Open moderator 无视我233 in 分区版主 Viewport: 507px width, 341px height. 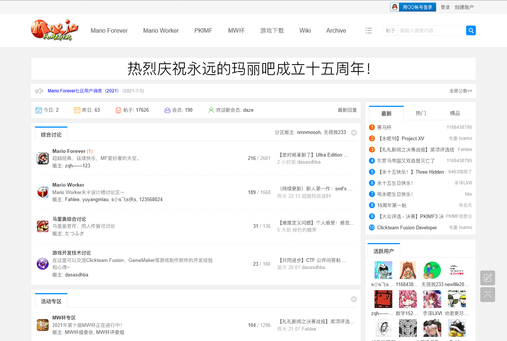coord(335,132)
